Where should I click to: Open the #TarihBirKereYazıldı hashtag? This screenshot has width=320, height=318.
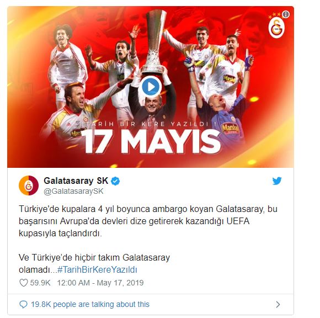(97, 269)
